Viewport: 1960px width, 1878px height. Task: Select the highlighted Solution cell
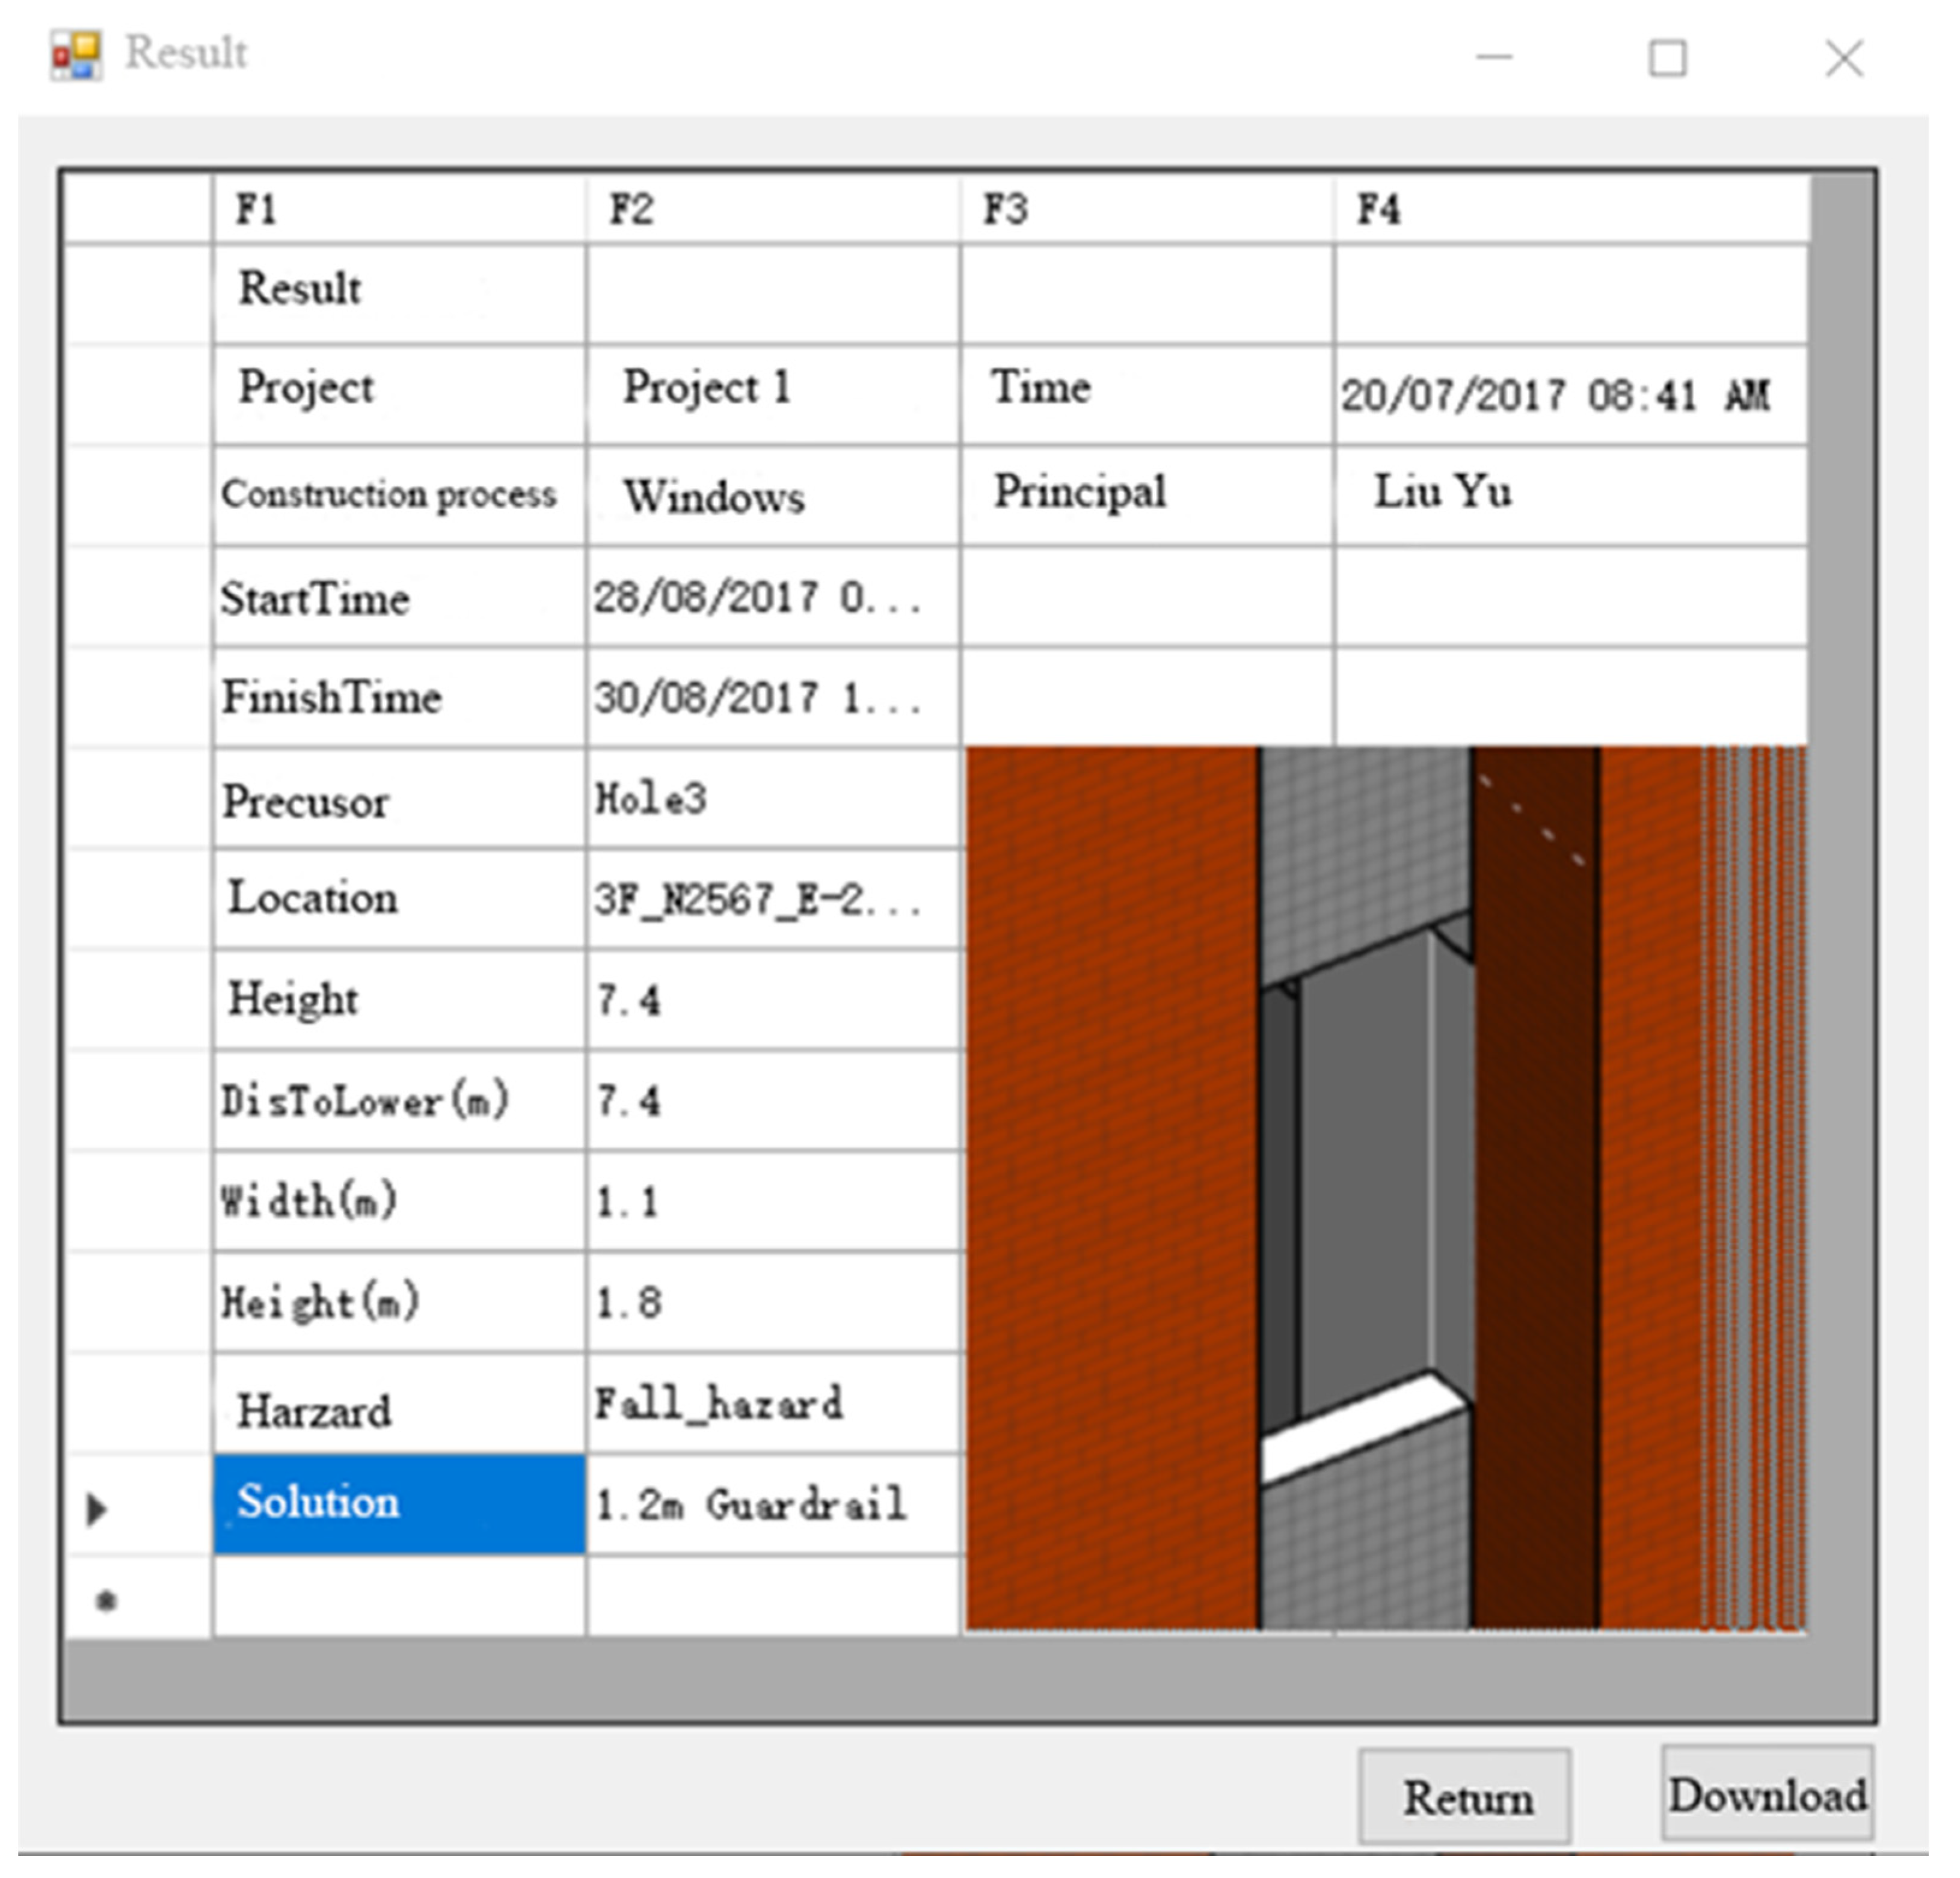click(398, 1503)
